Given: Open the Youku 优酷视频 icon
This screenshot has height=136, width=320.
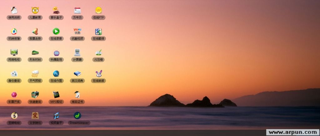Looking at the screenshot, I should (x=77, y=32).
